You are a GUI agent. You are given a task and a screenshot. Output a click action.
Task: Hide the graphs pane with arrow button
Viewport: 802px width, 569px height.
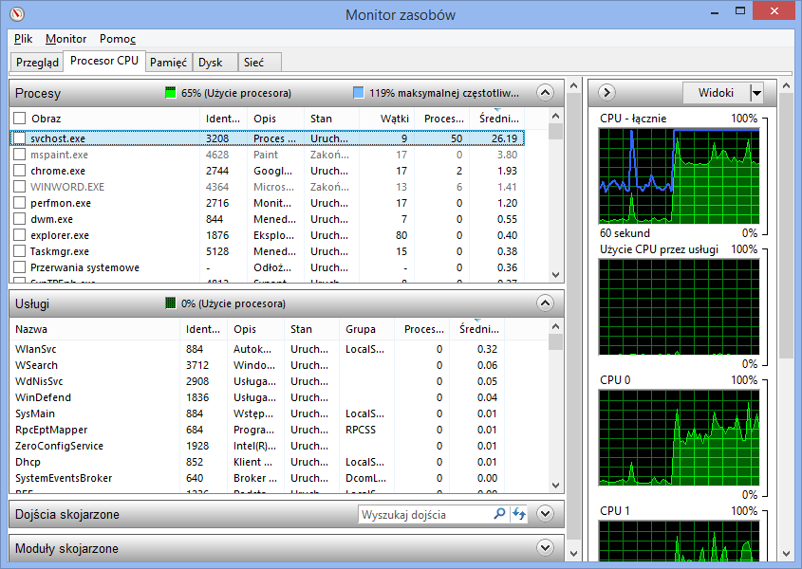tap(606, 93)
